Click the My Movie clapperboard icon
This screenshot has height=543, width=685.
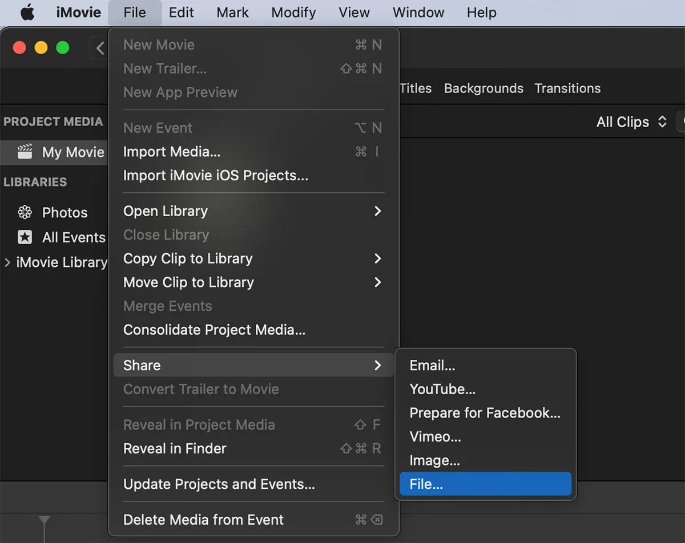tap(25, 152)
